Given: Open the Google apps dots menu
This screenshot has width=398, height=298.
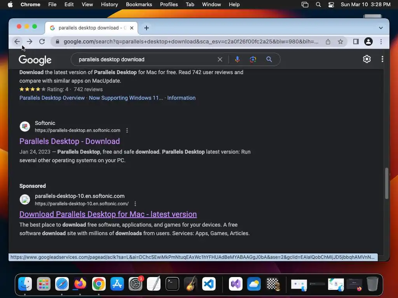Looking at the screenshot, I should (x=382, y=59).
